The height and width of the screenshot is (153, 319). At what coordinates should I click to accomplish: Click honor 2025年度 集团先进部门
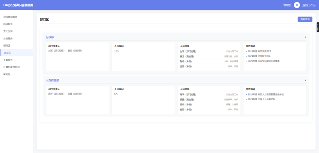pos(259,52)
